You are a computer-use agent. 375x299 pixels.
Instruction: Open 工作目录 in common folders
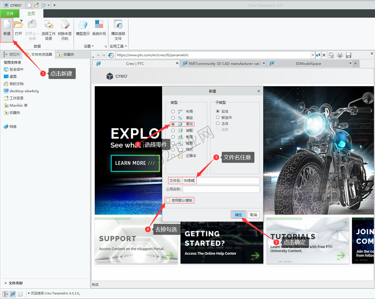(x=14, y=98)
